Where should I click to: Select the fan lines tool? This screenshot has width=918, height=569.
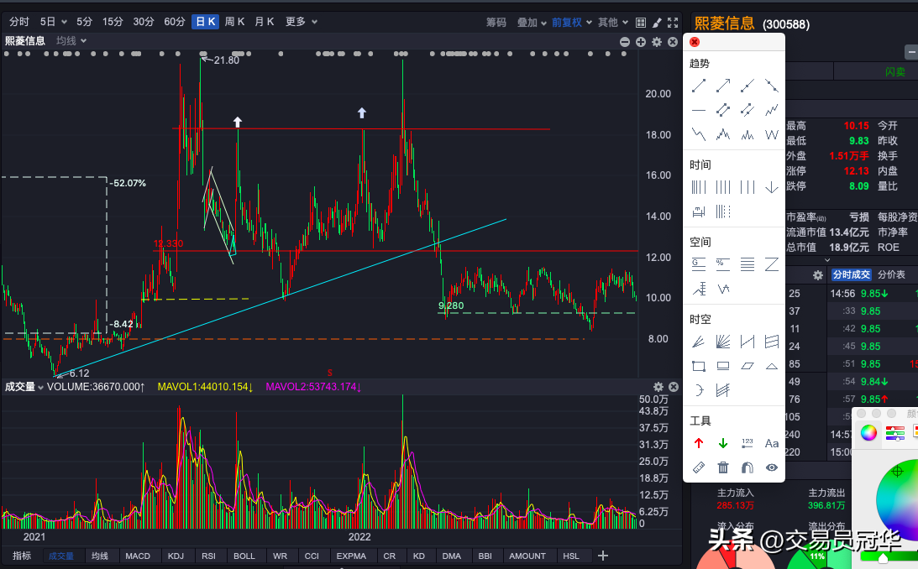coord(699,342)
